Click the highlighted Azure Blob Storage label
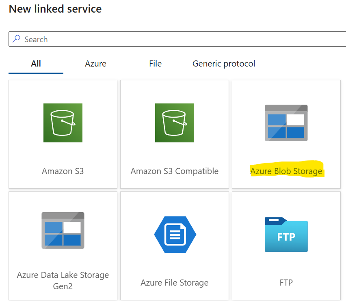Screen dimensions: 346x301 [x=286, y=171]
